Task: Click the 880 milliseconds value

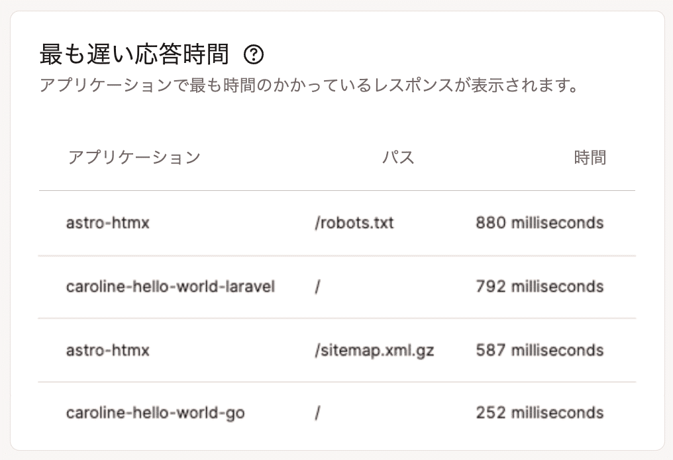Action: coord(539,223)
